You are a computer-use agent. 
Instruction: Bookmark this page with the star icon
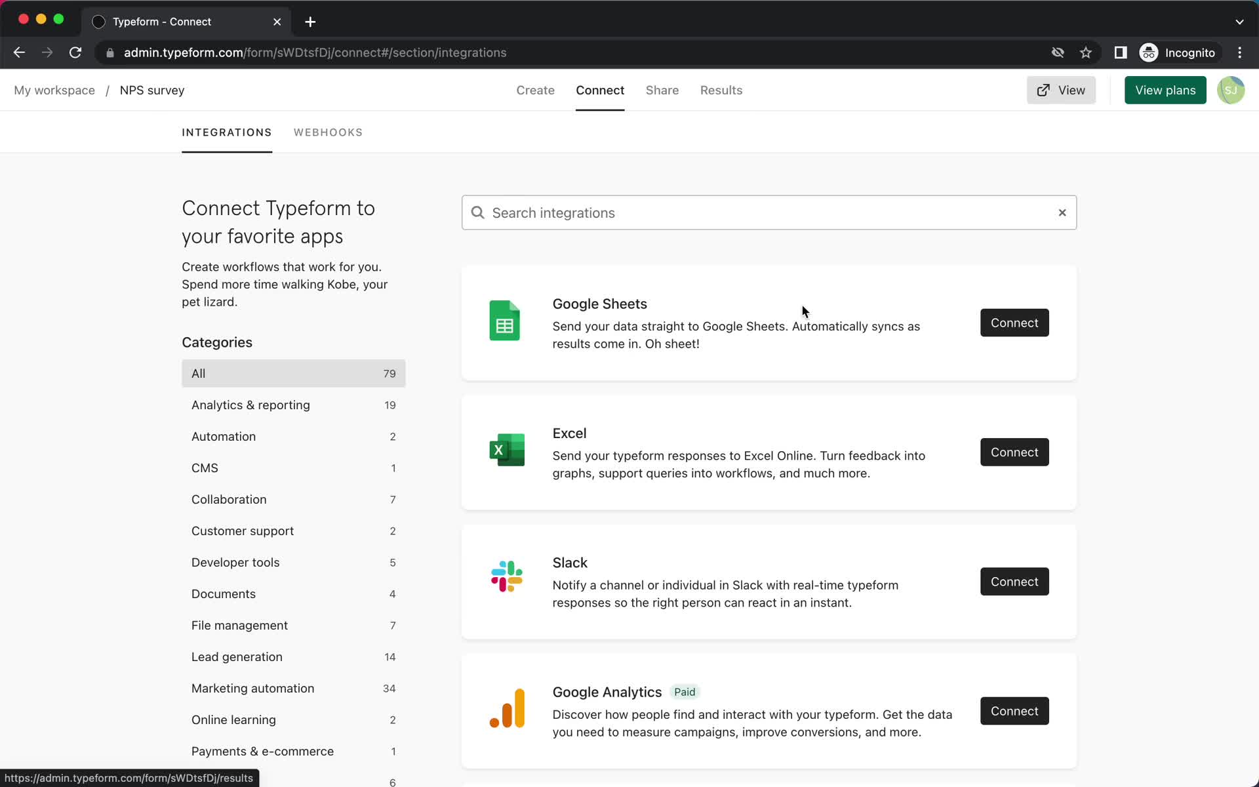click(1086, 52)
